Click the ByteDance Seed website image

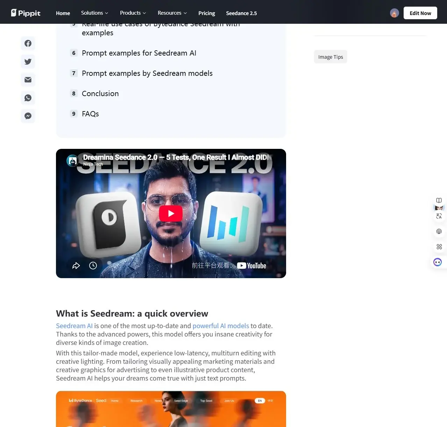point(171,409)
